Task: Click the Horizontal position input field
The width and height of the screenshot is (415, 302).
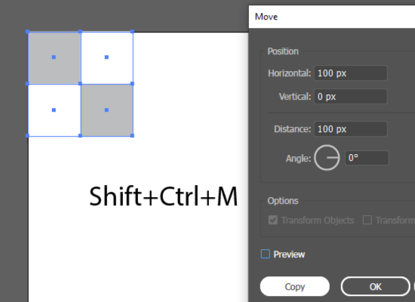Action: point(351,73)
